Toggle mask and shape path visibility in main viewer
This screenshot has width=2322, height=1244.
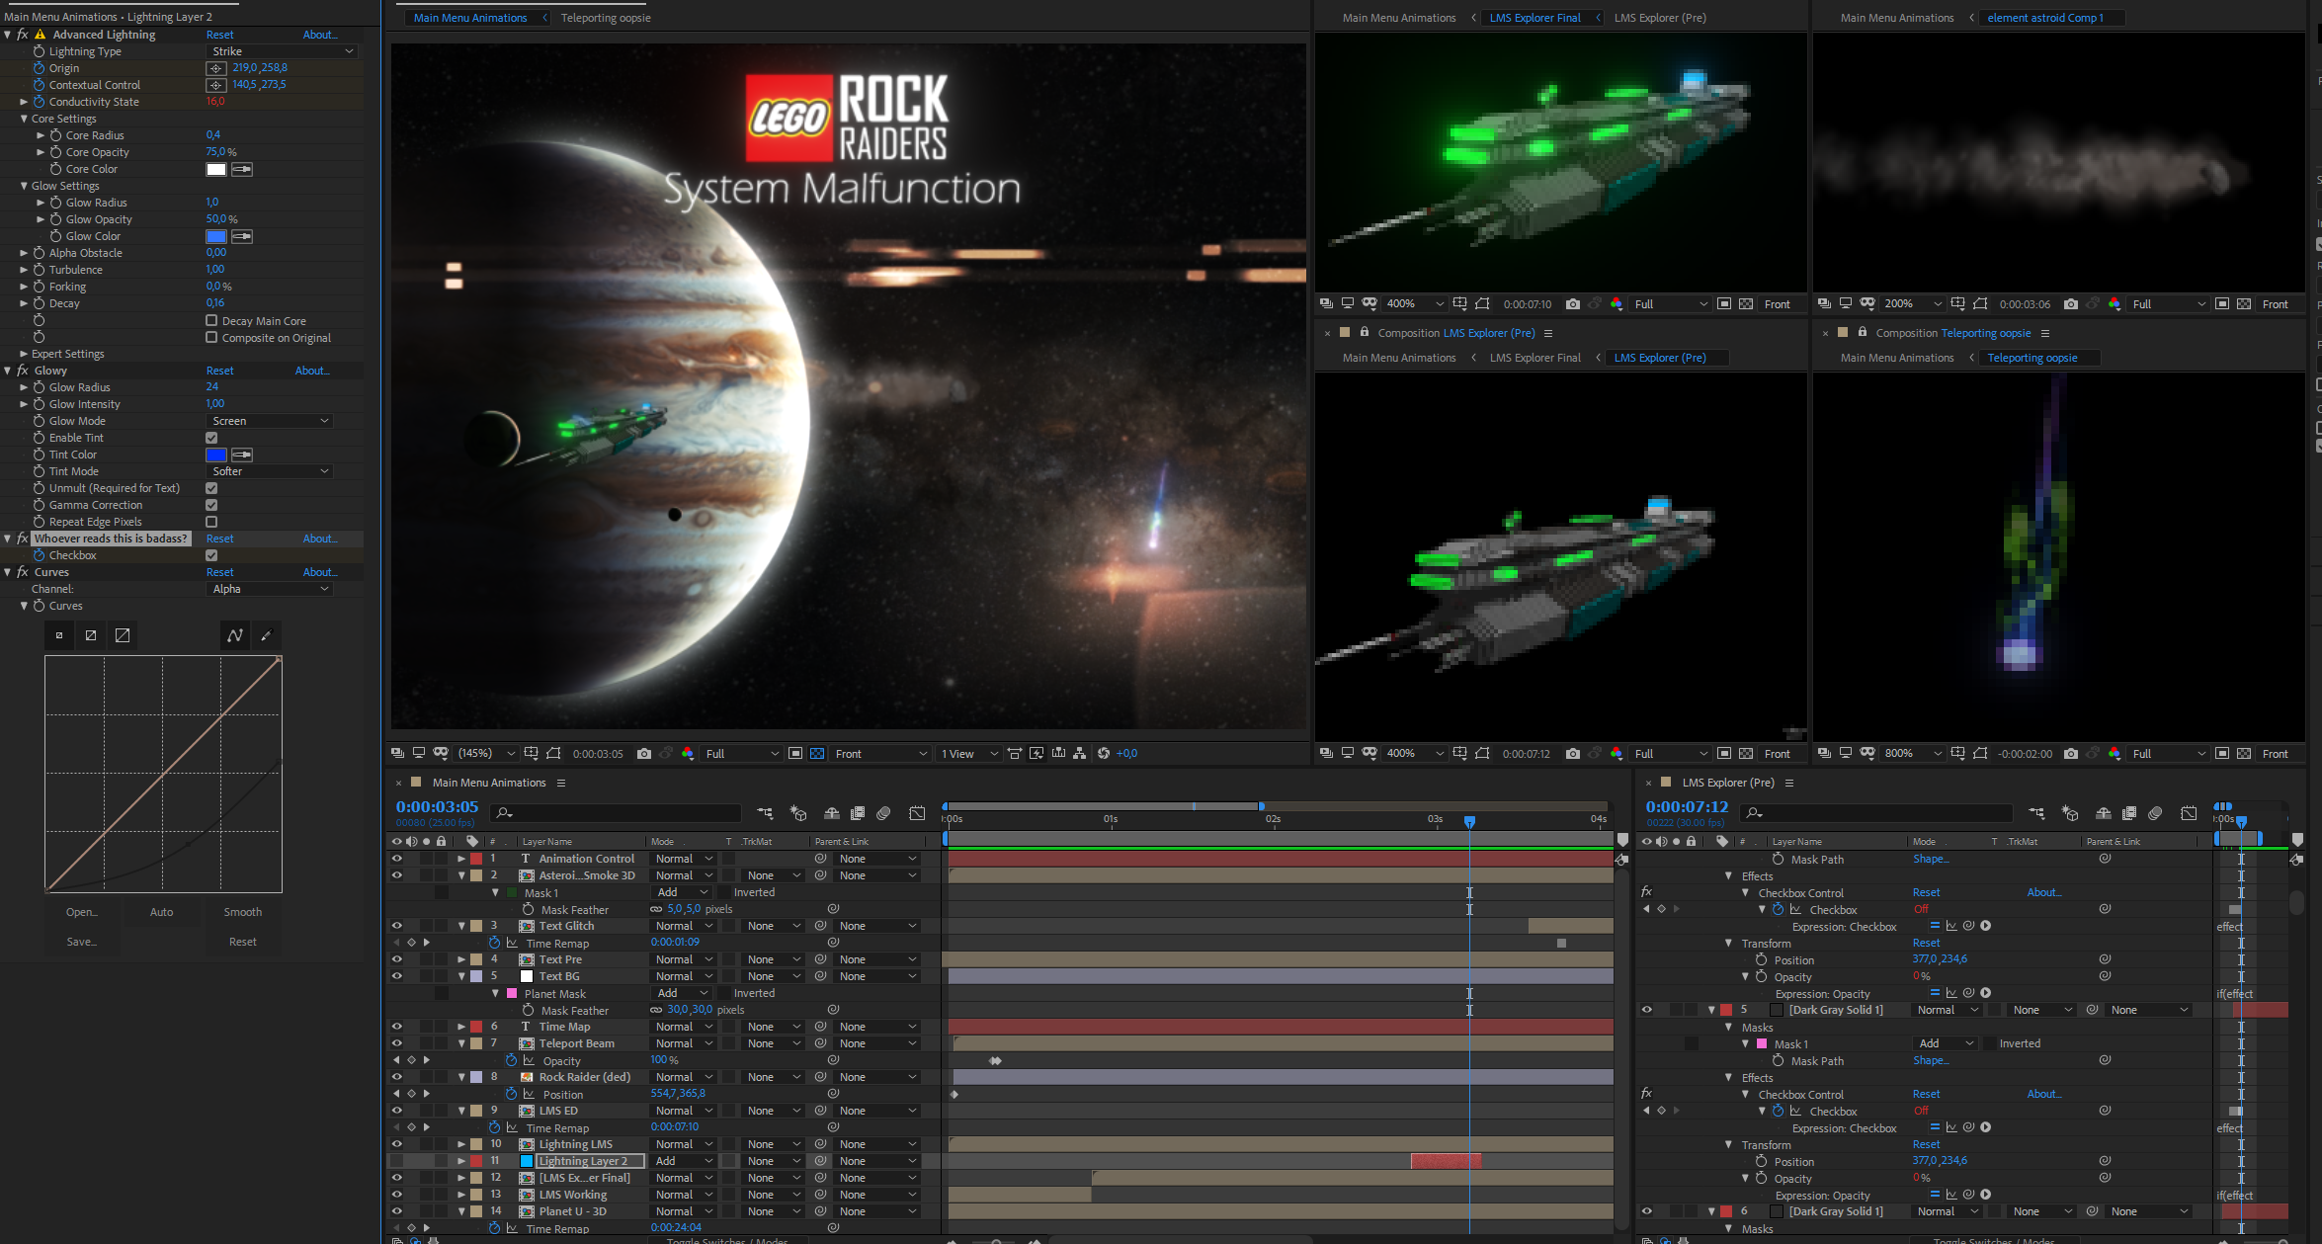tap(553, 754)
